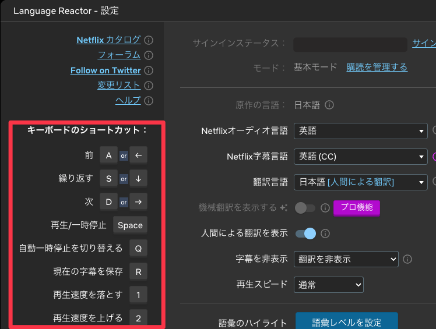Viewport: 436px width, 329px height.
Task: Open 再生スピード dropdown
Action: [328, 285]
